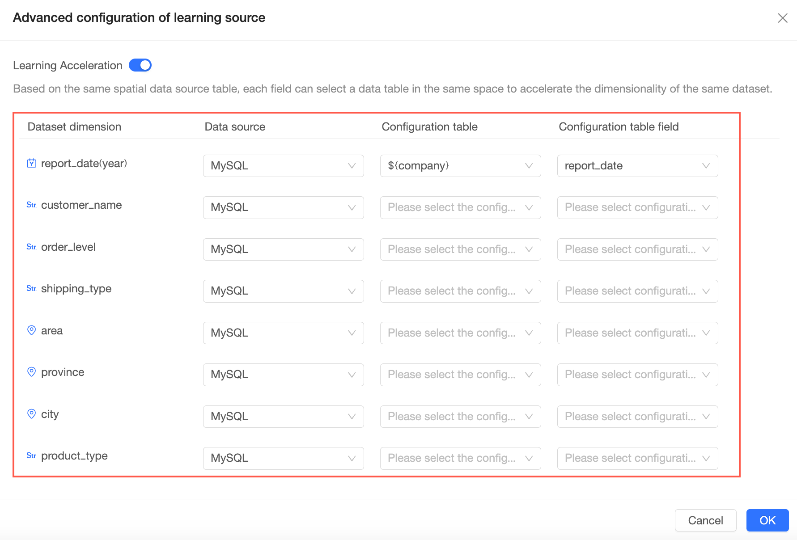The width and height of the screenshot is (797, 540).
Task: Select configuration table for customer_name row
Action: (461, 207)
